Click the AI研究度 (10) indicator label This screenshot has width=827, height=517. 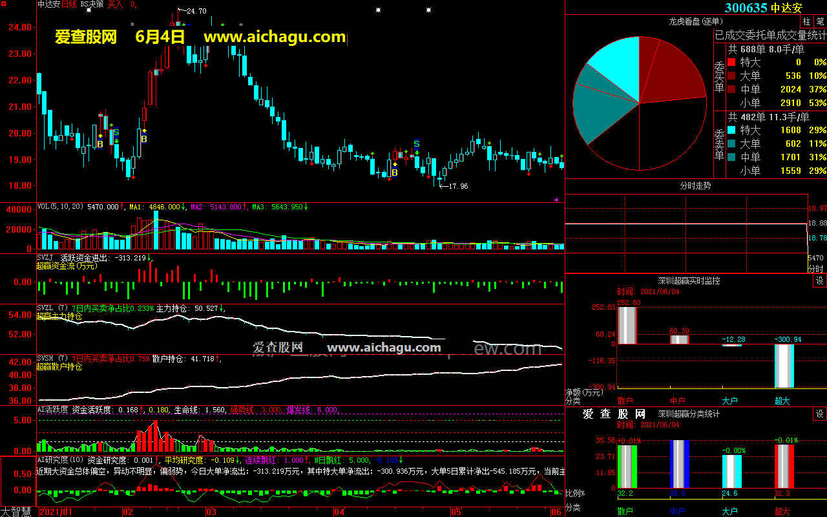(x=61, y=459)
